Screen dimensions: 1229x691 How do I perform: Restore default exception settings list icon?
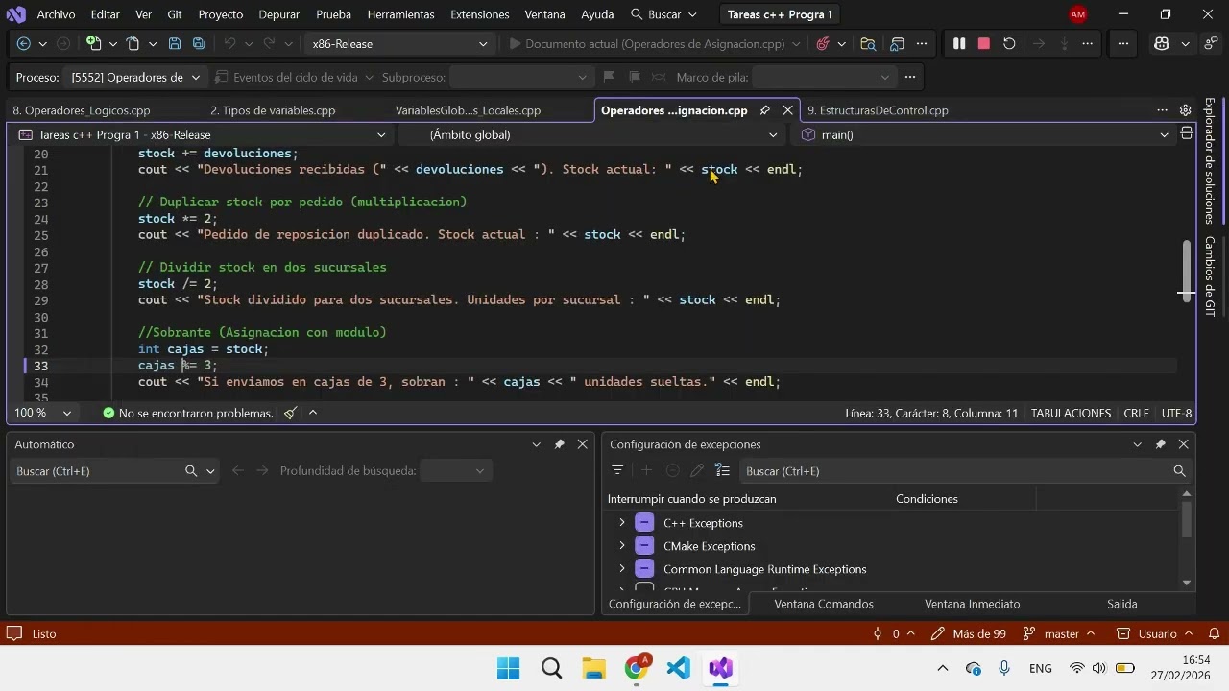(723, 470)
